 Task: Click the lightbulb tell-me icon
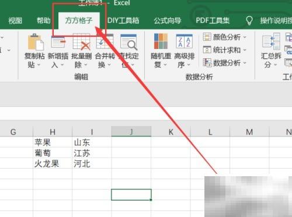tap(249, 20)
